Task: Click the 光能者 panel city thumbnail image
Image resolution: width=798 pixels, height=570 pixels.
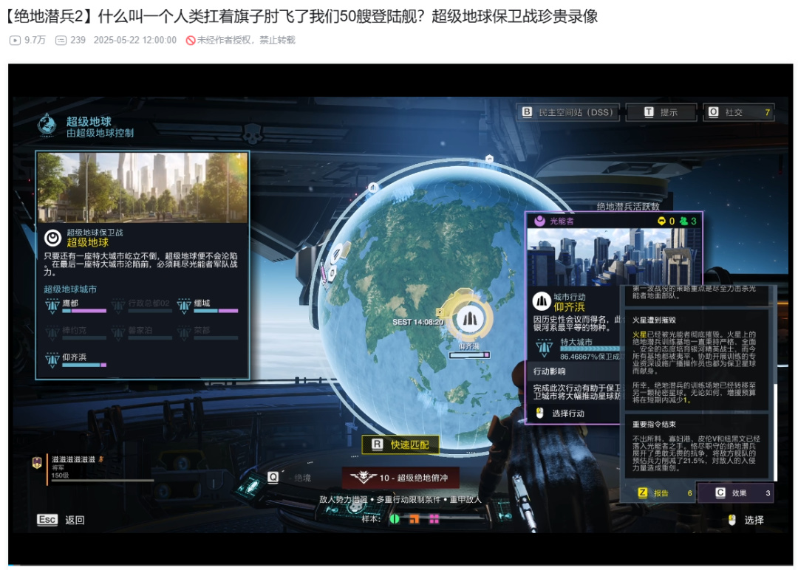Action: [614, 257]
